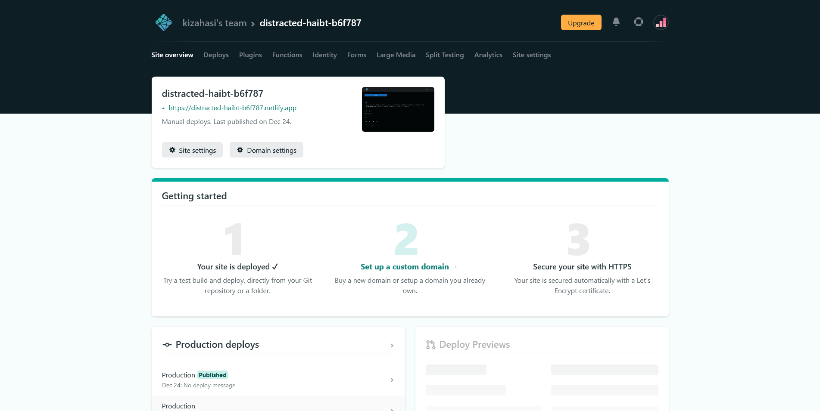This screenshot has height=411, width=820.
Task: Select the Functions navigation item
Action: [287, 55]
